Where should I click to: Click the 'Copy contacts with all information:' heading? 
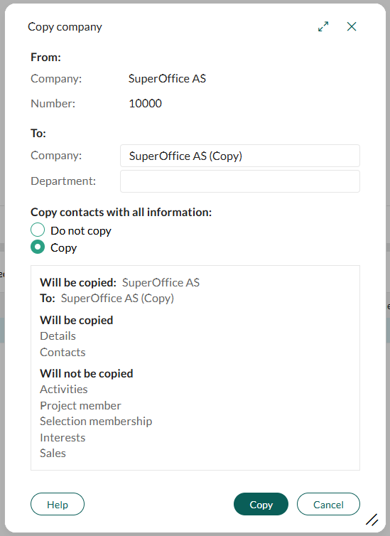(121, 213)
